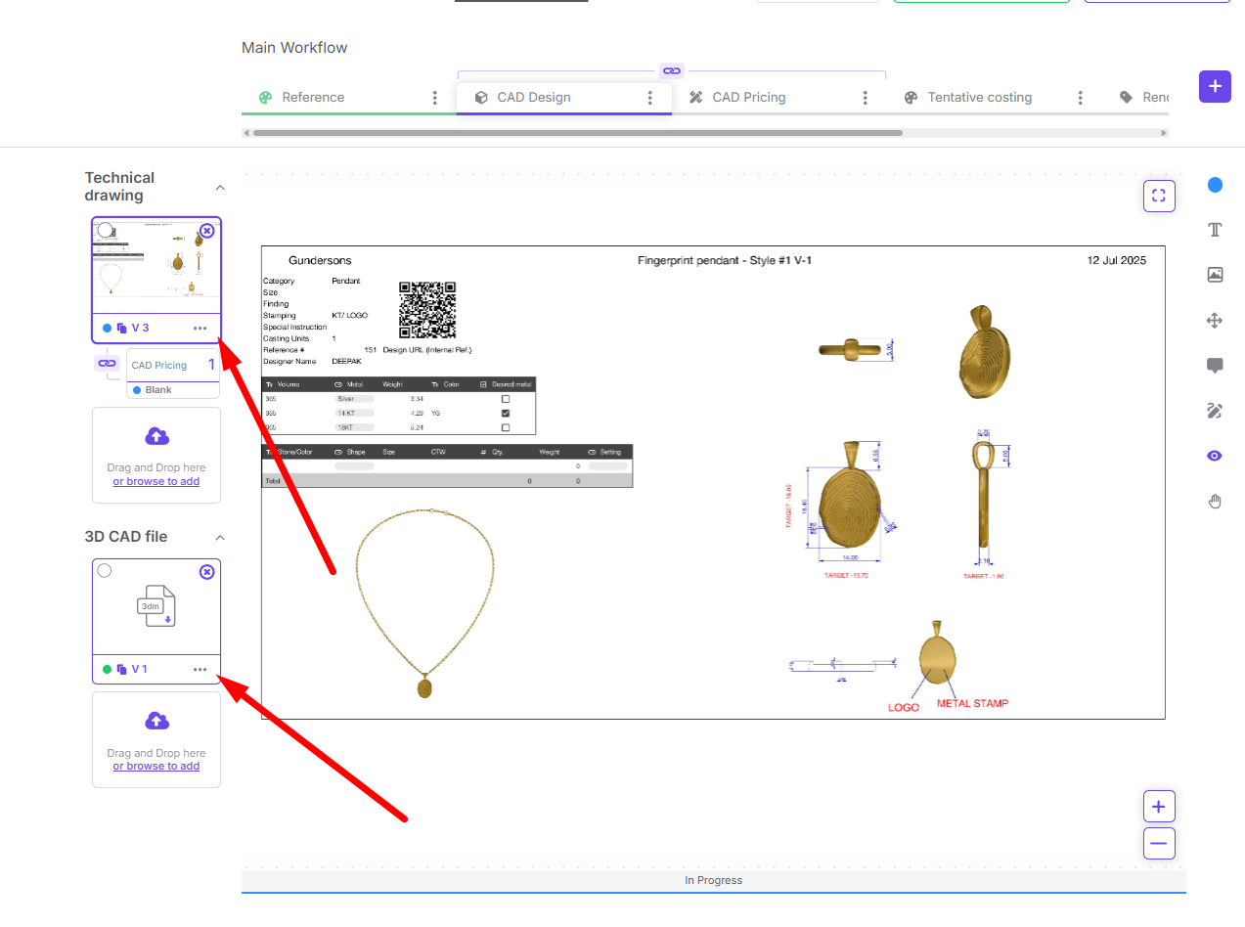Viewport: 1245px width, 927px height.
Task: Click the workflow tabs horizontal scrollbar
Action: click(577, 133)
